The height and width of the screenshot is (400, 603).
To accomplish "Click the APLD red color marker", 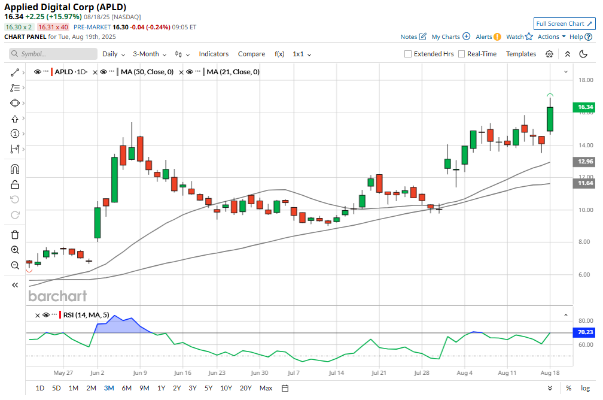I will pyautogui.click(x=52, y=72).
